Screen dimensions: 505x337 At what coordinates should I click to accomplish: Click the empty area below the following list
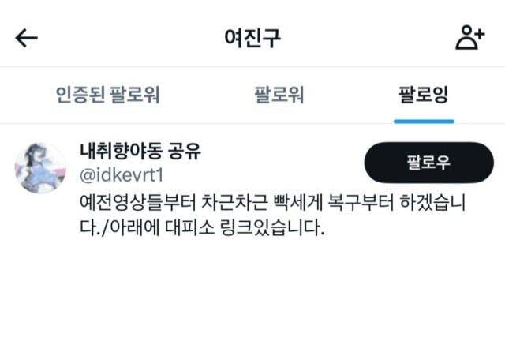[252, 290]
